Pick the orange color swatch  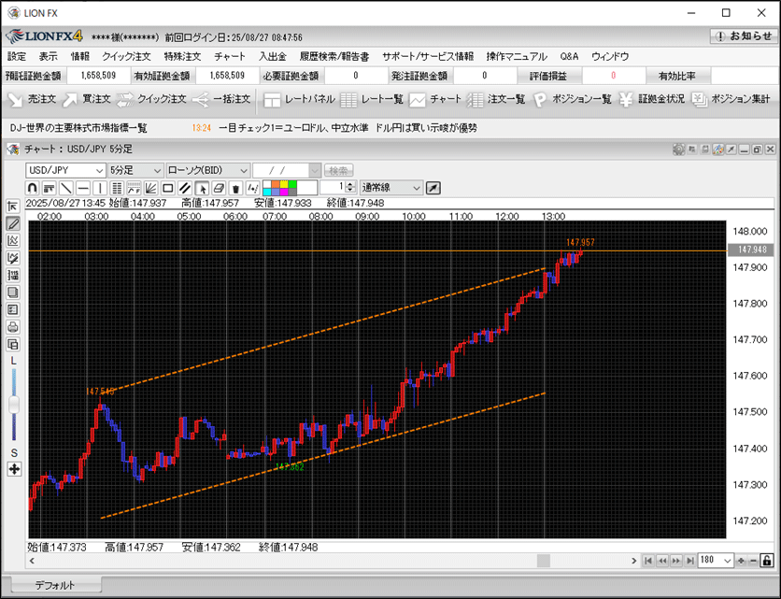[276, 184]
